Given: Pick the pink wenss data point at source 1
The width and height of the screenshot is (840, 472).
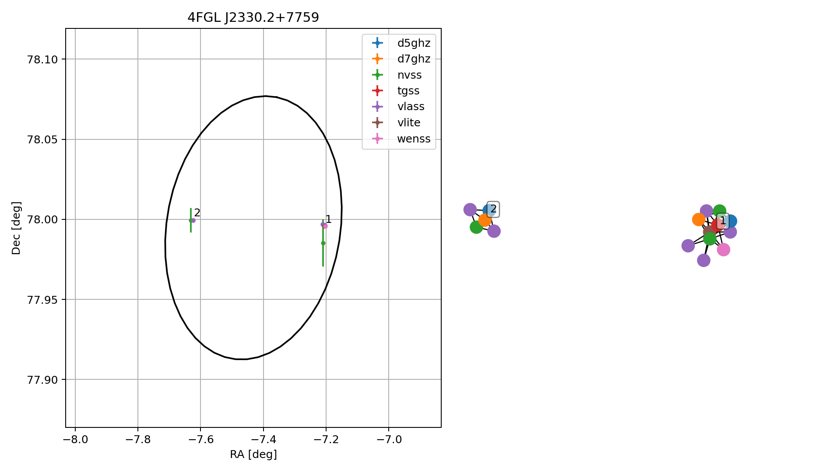Looking at the screenshot, I should 325,226.
